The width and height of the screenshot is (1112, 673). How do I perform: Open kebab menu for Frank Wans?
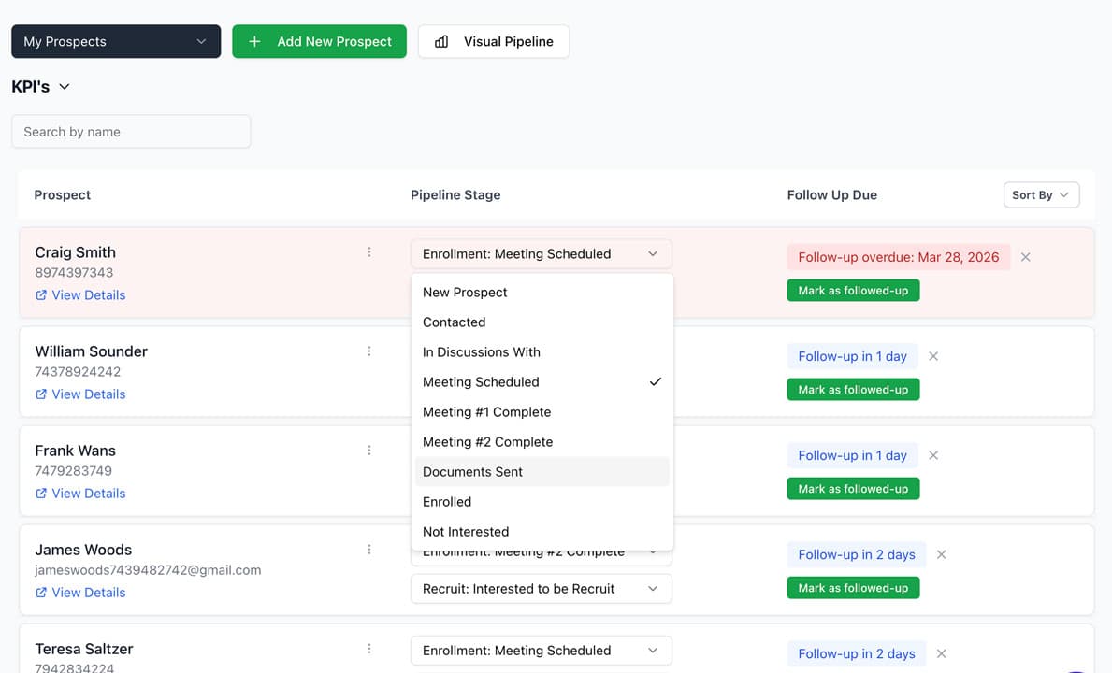pos(368,451)
